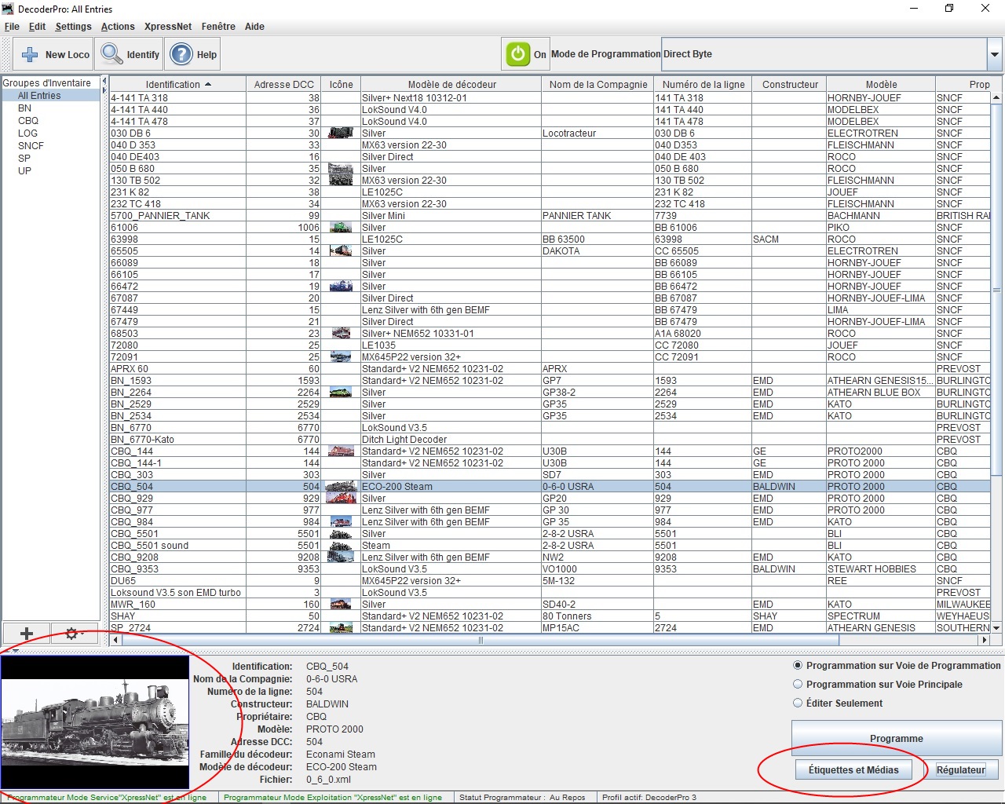Sort by Identification column header

tap(177, 84)
